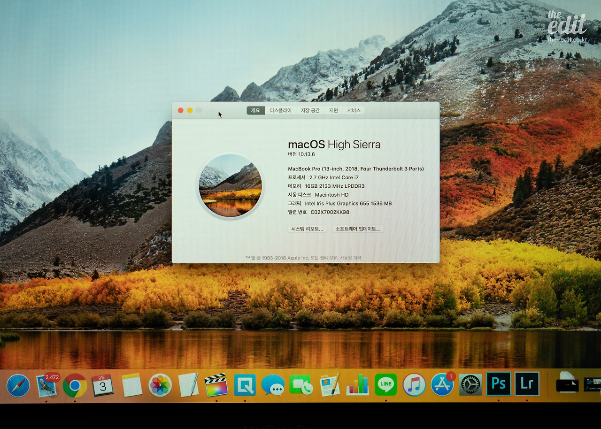The image size is (601, 429).
Task: Open the blue Q app icon
Action: [x=245, y=385]
